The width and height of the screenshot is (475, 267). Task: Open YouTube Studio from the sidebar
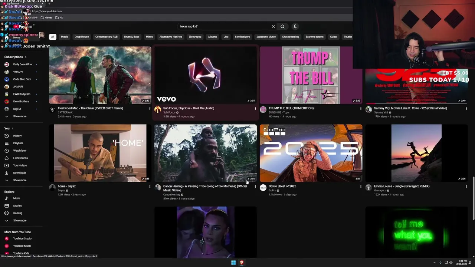click(22, 238)
